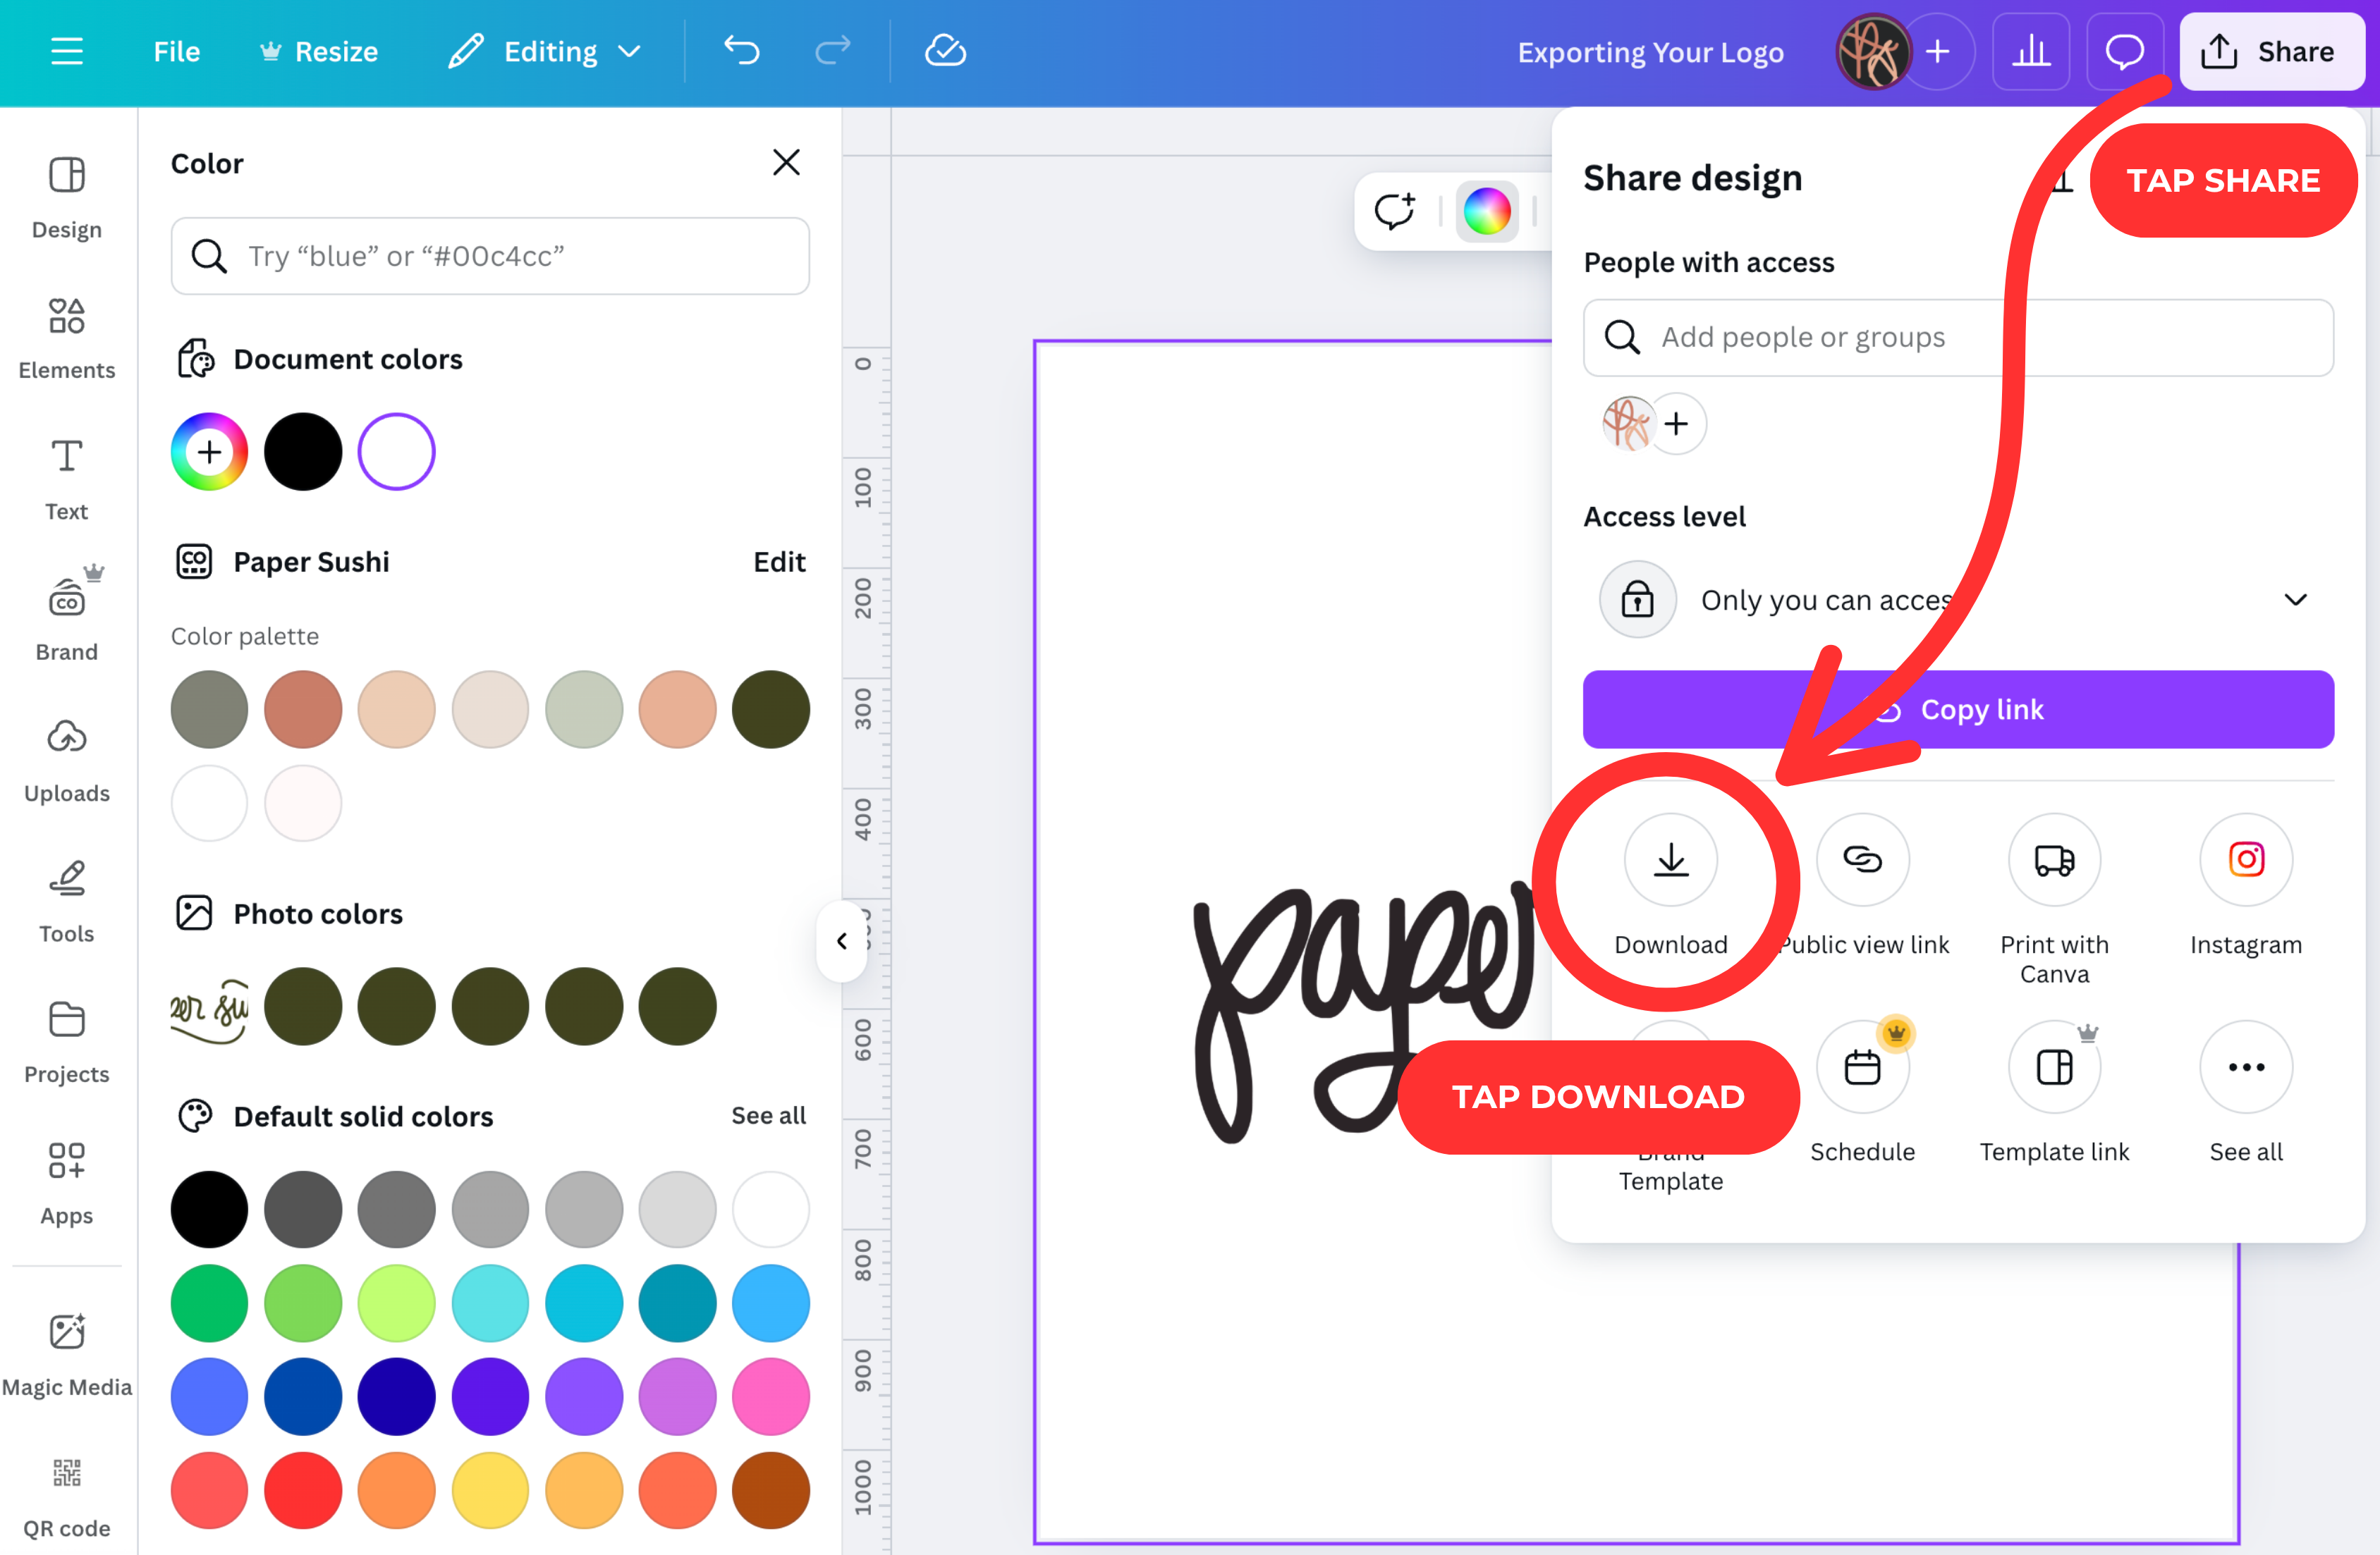Edit the Paper Sushi brand kit

pos(779,562)
